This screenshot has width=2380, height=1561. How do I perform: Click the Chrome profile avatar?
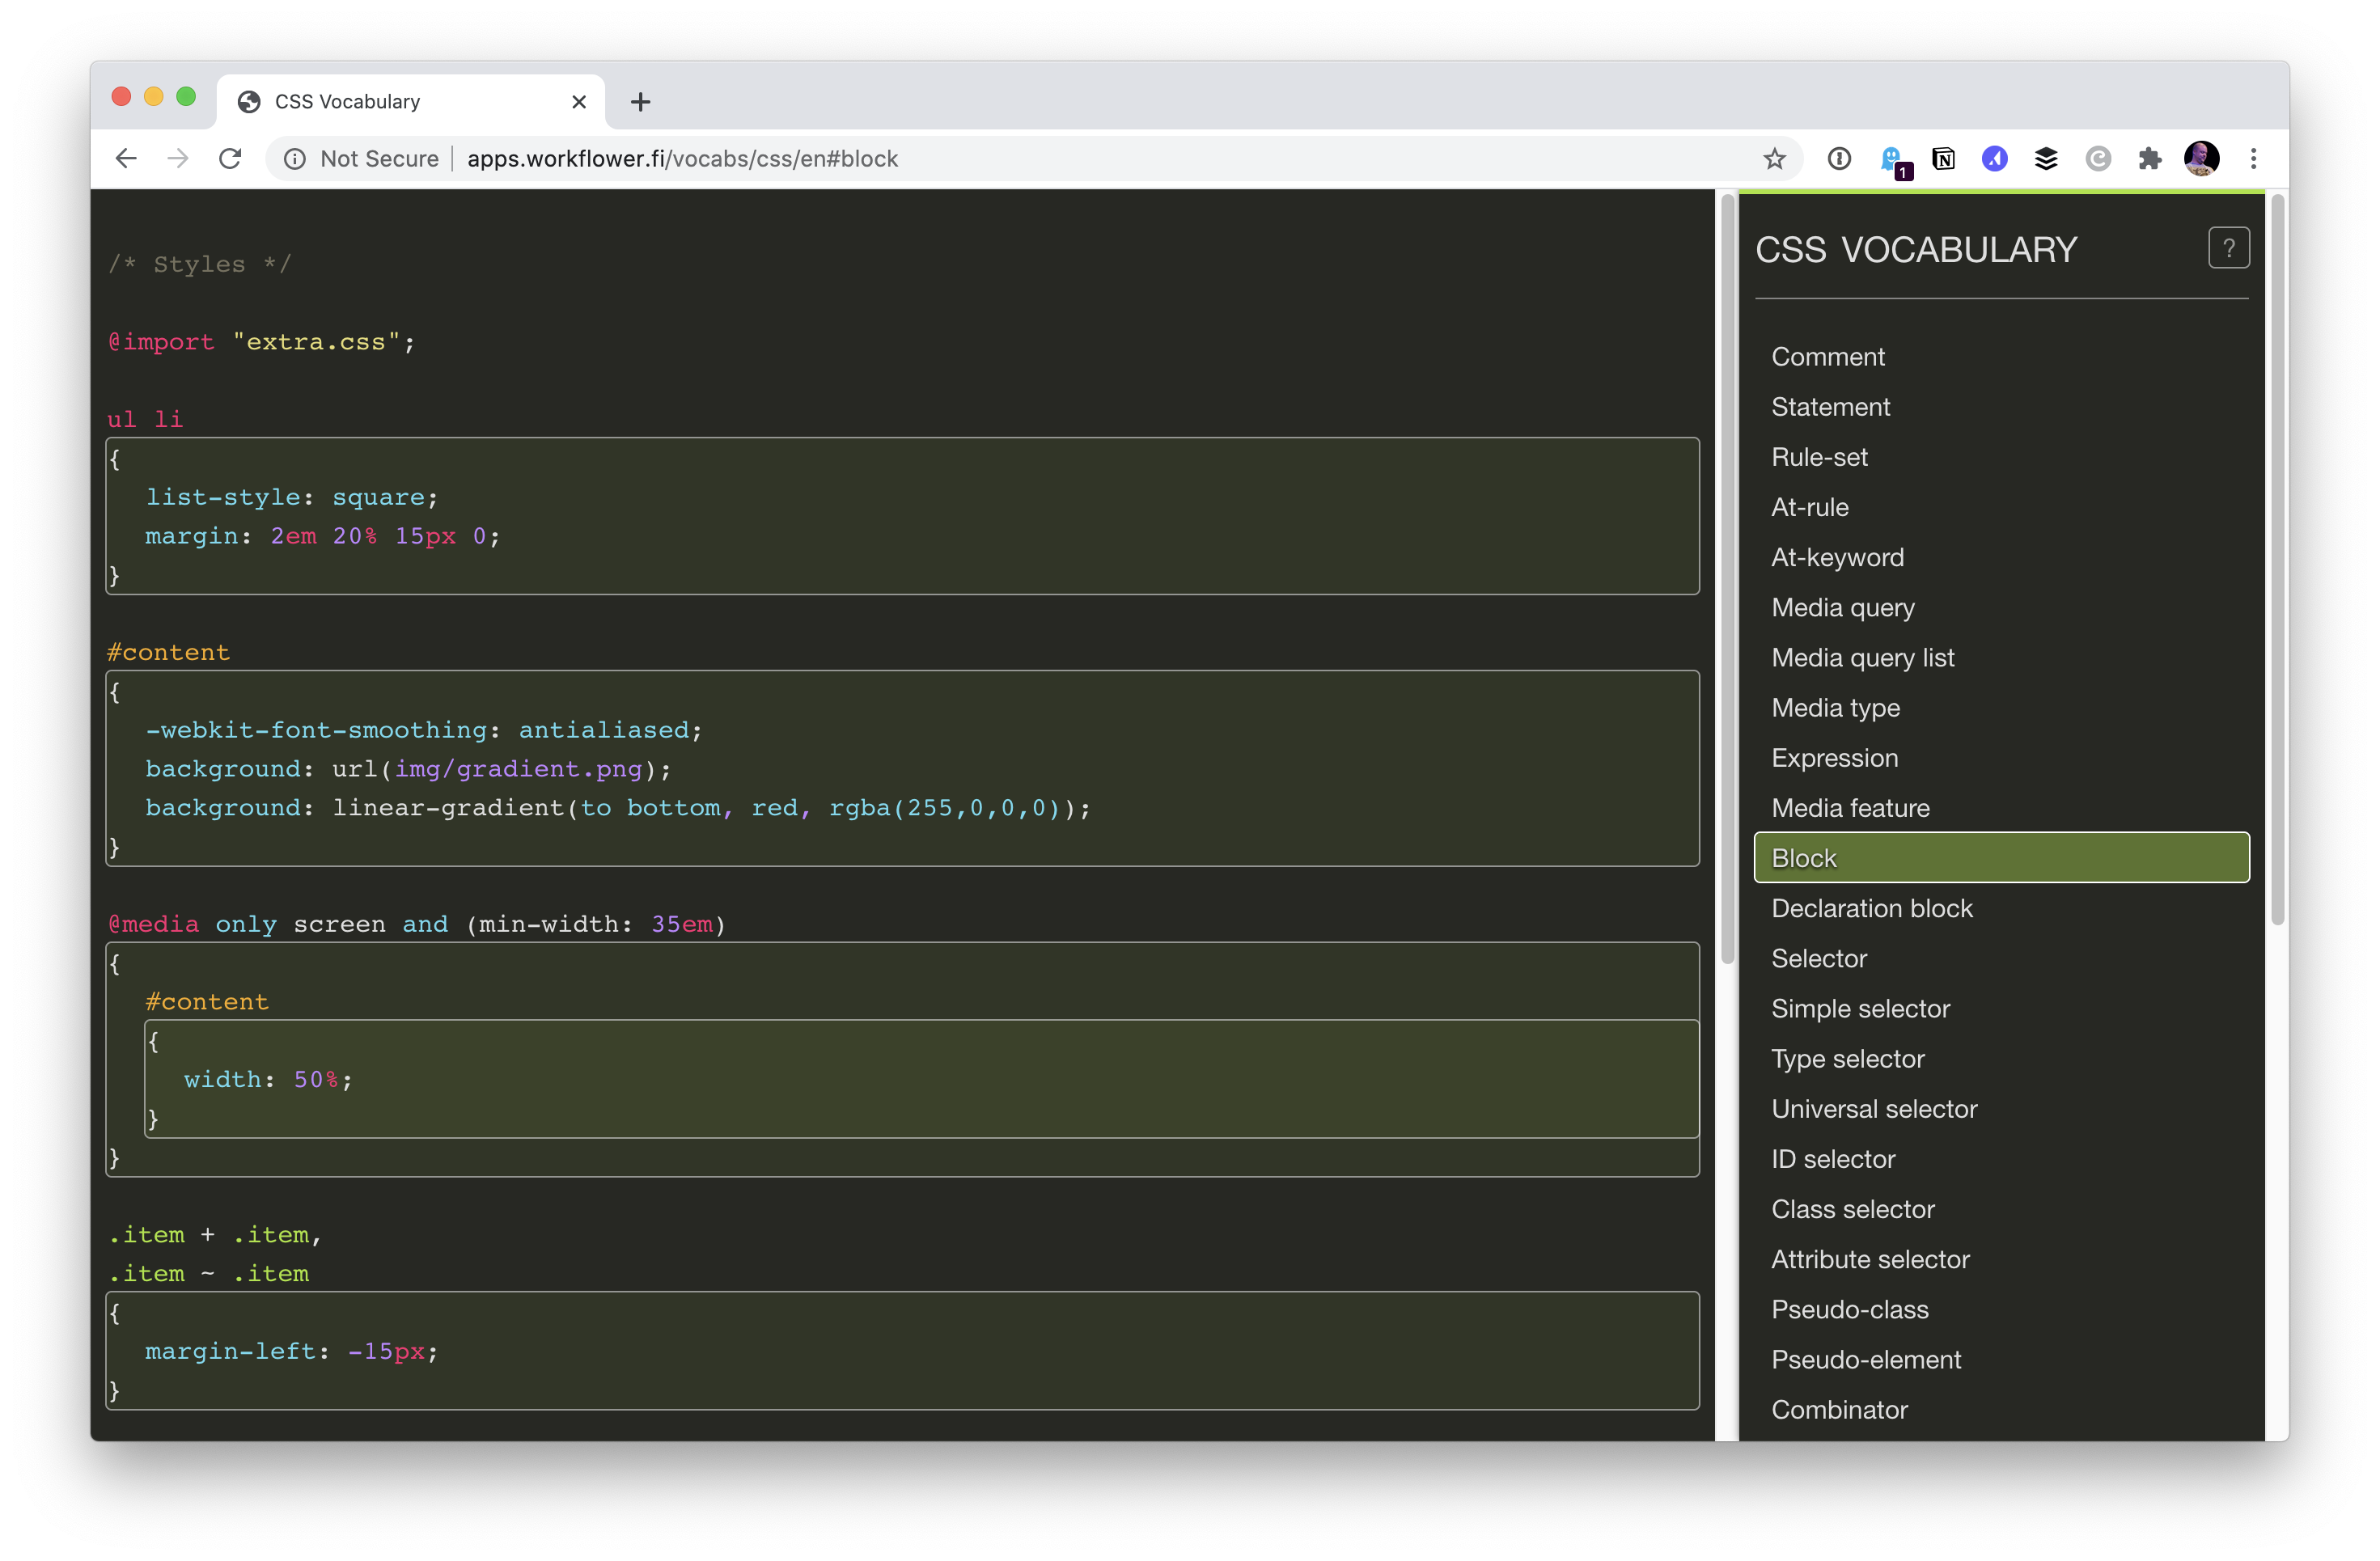2201,159
